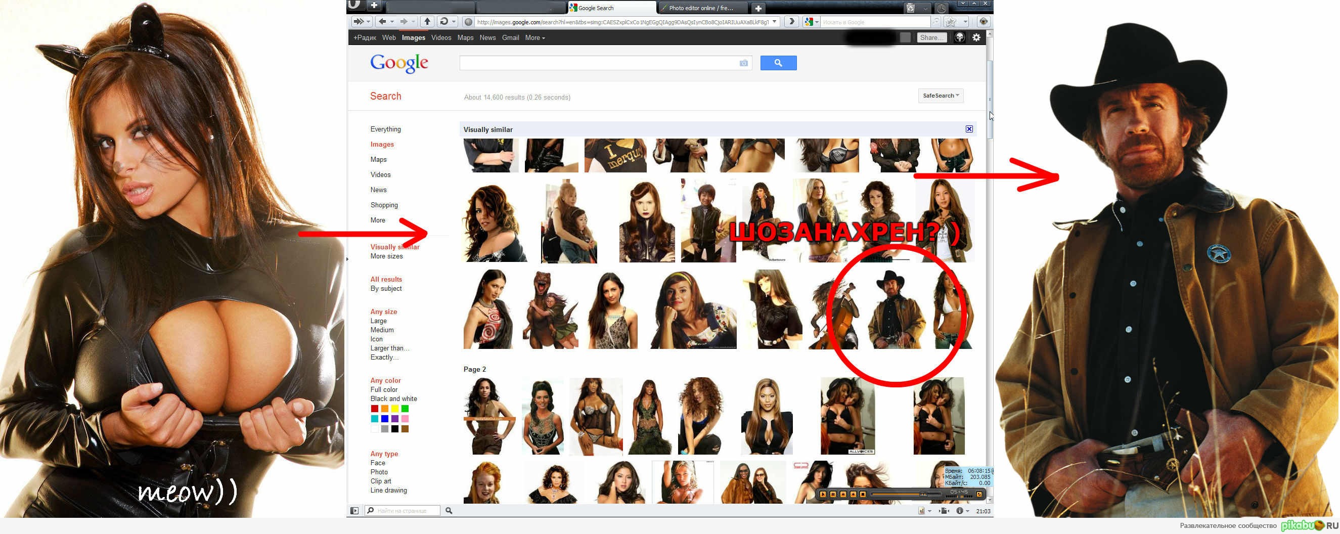Viewport: 1340px width, 534px height.
Task: Go up one directory level arrow
Action: pos(427,21)
